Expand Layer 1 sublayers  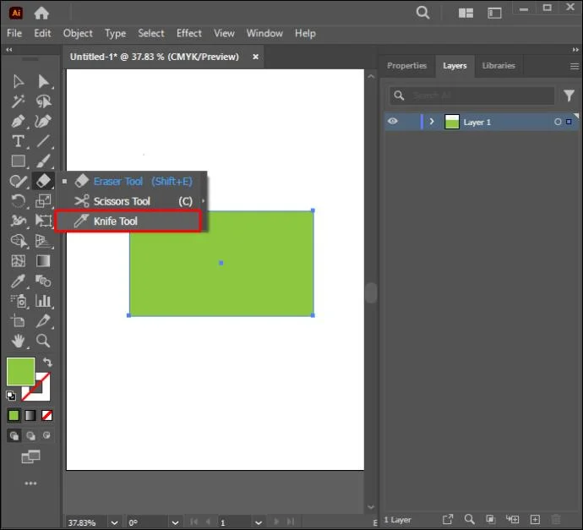point(432,122)
